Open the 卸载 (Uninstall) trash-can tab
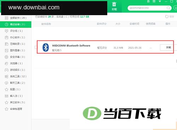The height and width of the screenshot is (130, 177). (114, 6)
